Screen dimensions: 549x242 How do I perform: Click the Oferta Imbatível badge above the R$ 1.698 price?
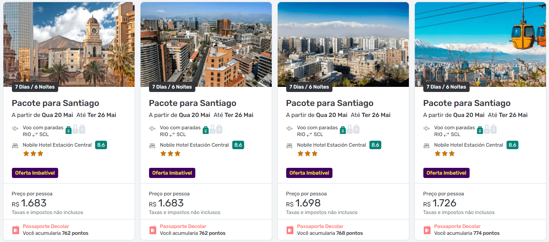309,173
